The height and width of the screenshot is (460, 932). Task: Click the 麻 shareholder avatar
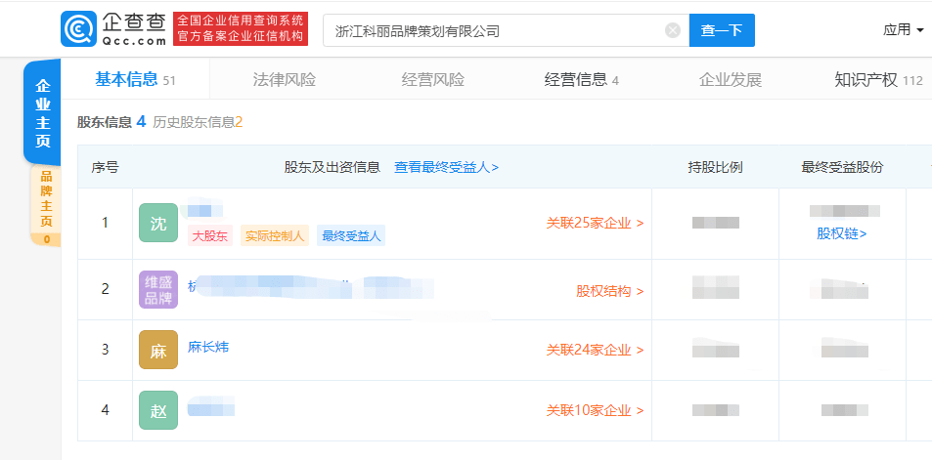[x=158, y=350]
